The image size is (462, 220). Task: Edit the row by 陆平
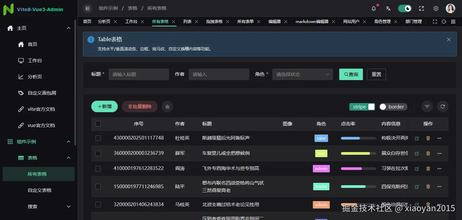click(417, 187)
